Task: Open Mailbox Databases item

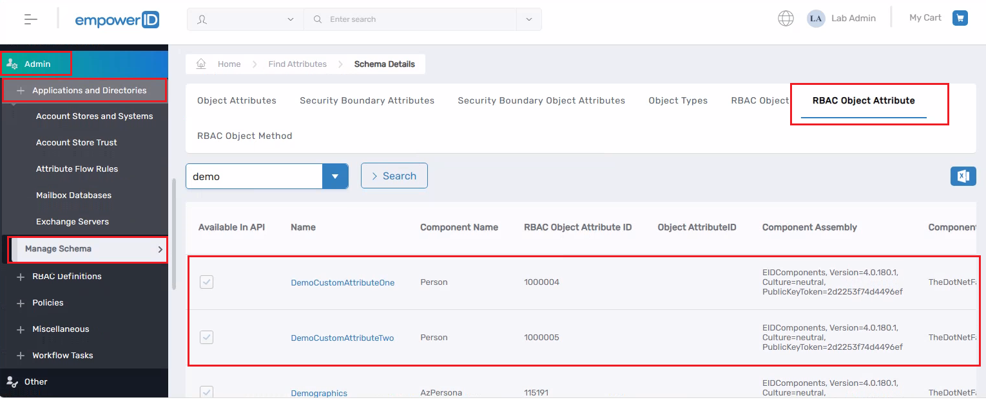Action: tap(73, 195)
